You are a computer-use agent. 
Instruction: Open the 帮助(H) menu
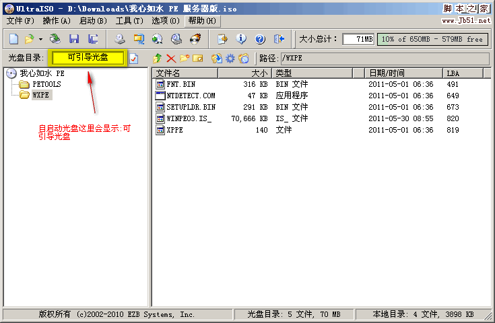point(202,21)
